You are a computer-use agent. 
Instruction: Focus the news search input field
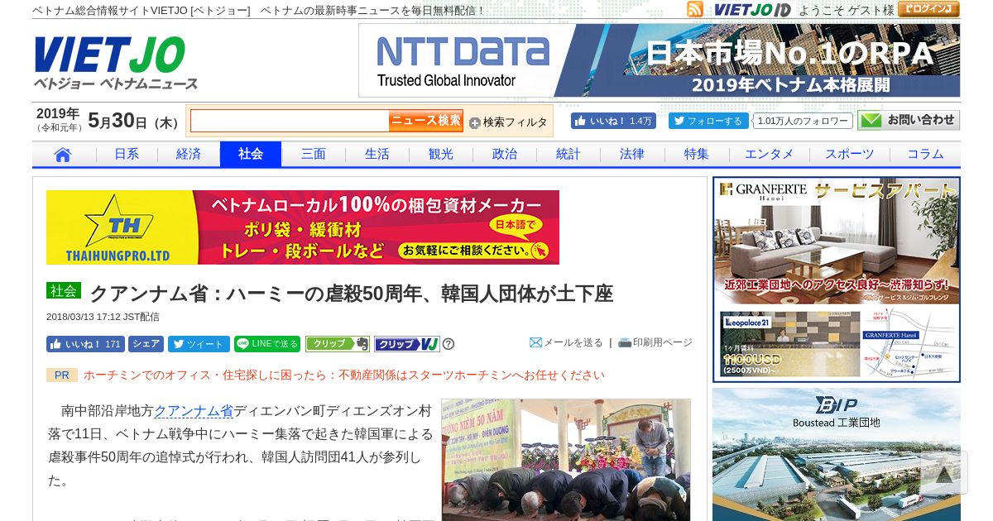coord(290,121)
